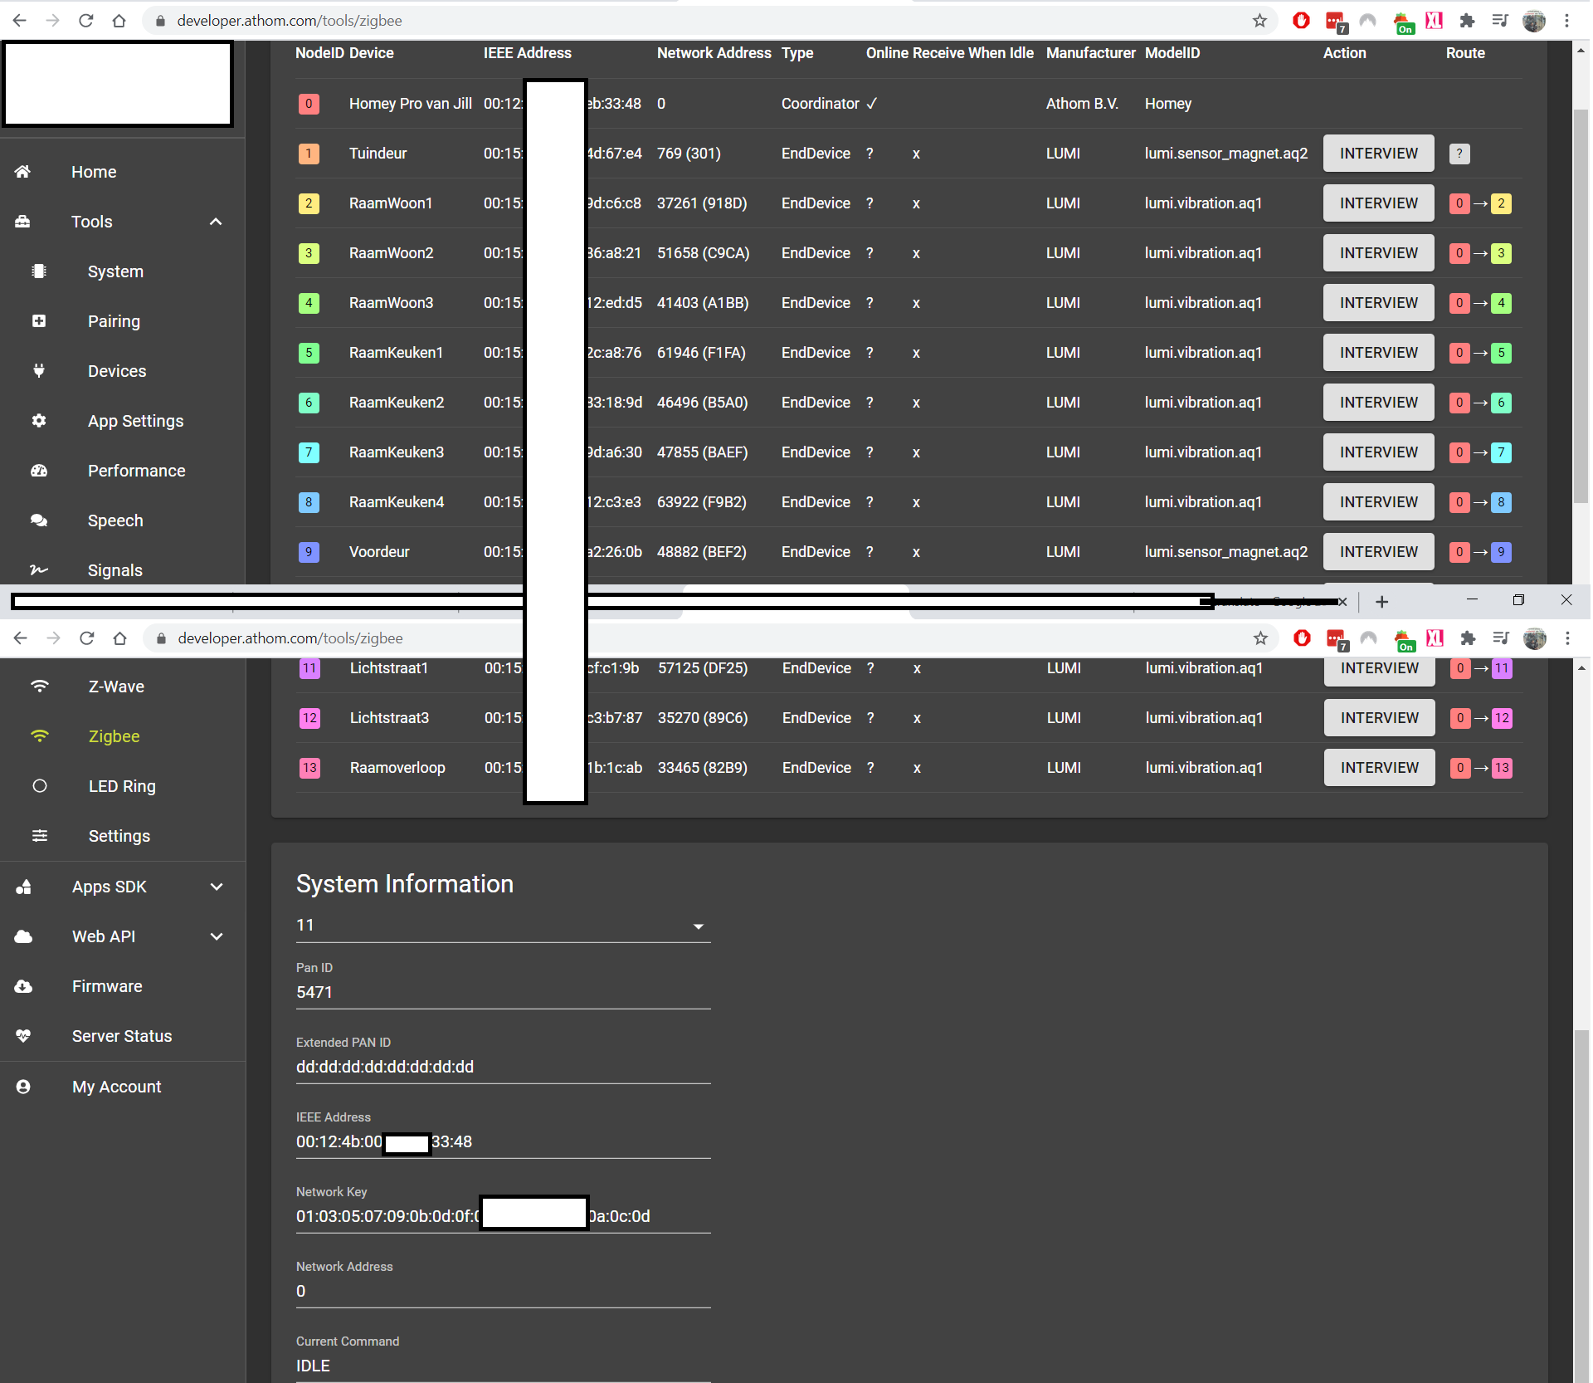
Task: Click the Devices plug icon
Action: click(39, 371)
